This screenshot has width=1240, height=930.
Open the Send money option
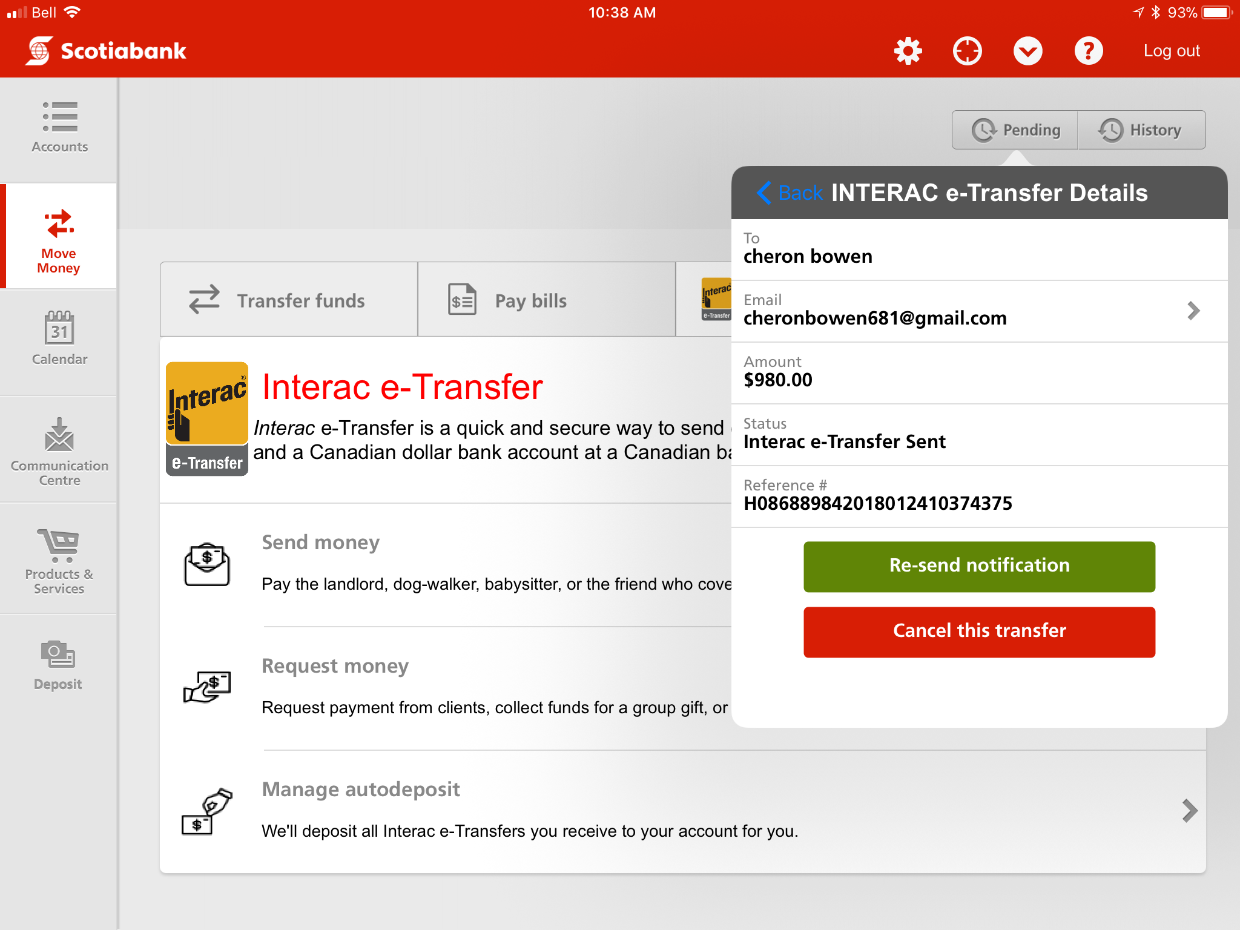coord(446,563)
